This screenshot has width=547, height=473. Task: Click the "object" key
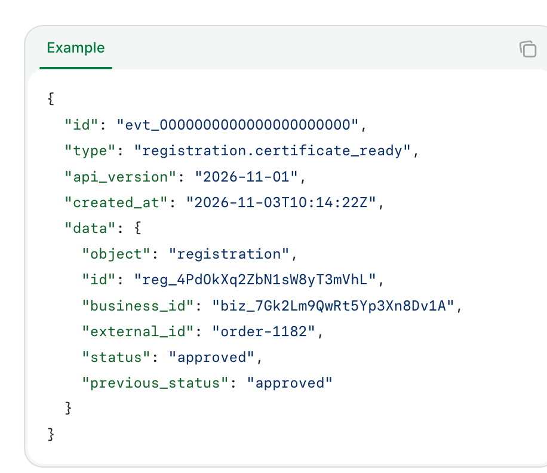click(116, 254)
